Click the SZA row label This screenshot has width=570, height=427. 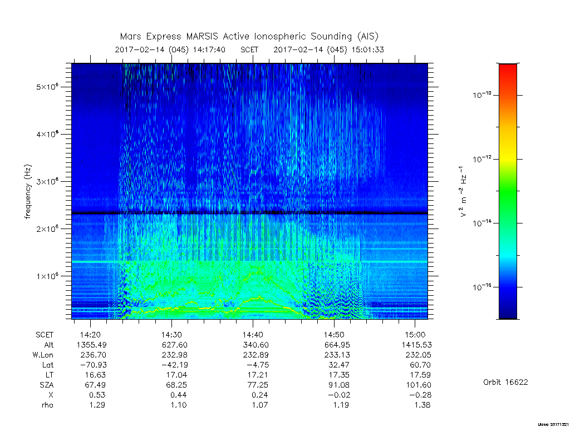[47, 385]
